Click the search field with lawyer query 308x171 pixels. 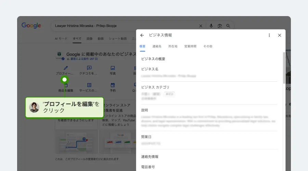[x=123, y=26]
